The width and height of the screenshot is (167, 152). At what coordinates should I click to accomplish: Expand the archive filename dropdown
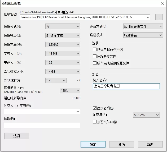148,17
